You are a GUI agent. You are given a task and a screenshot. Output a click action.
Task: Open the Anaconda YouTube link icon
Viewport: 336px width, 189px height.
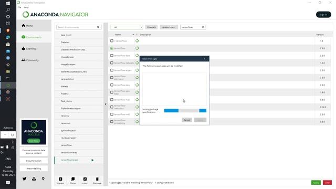tap(34, 178)
